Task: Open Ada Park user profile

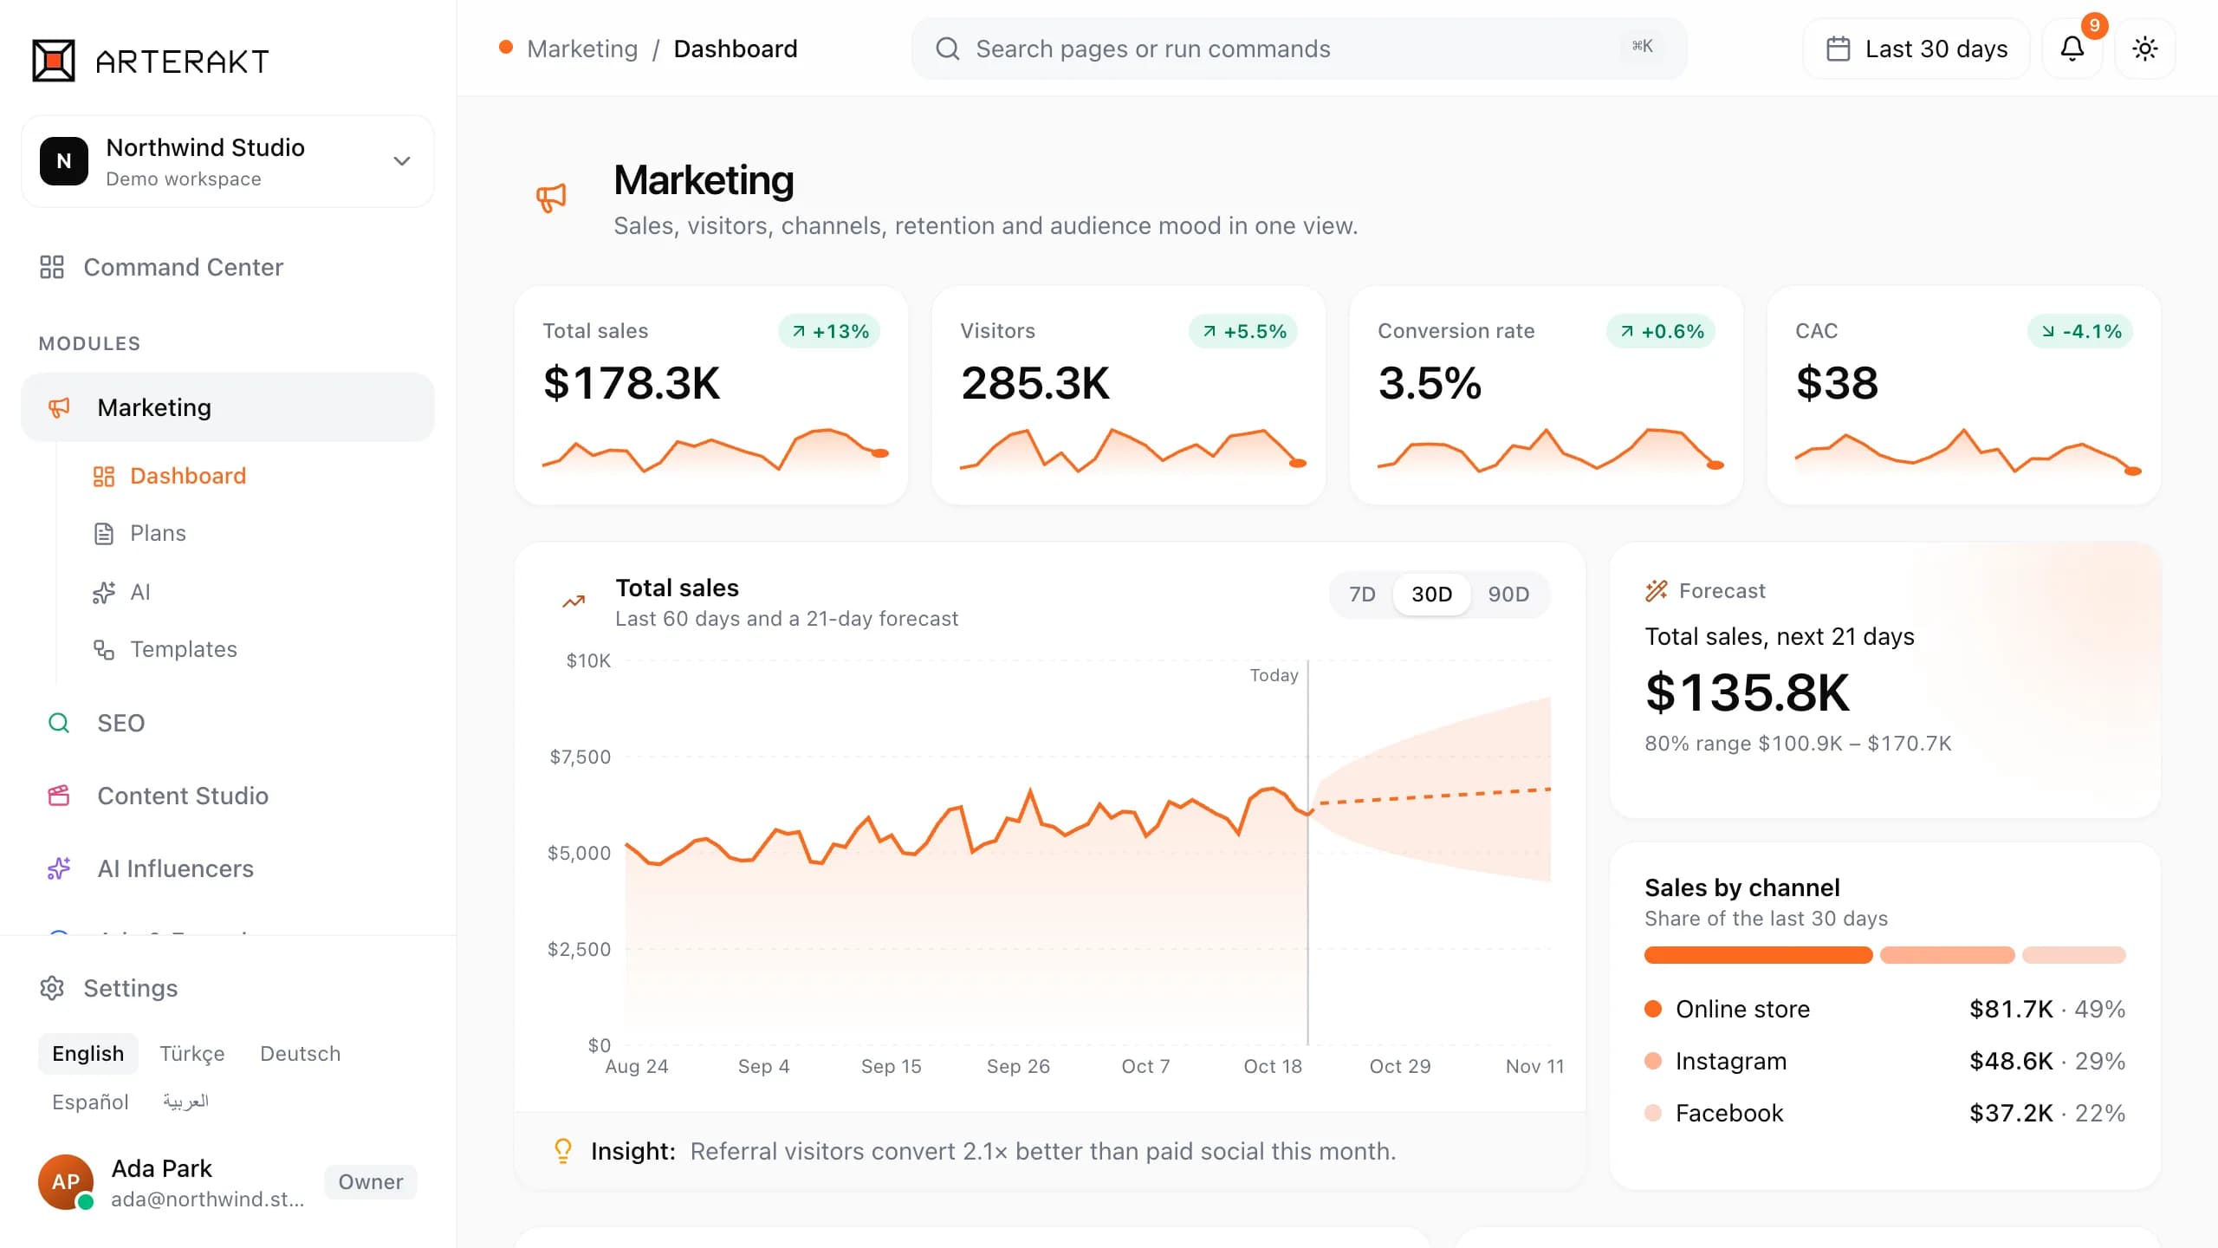Action: pos(228,1182)
